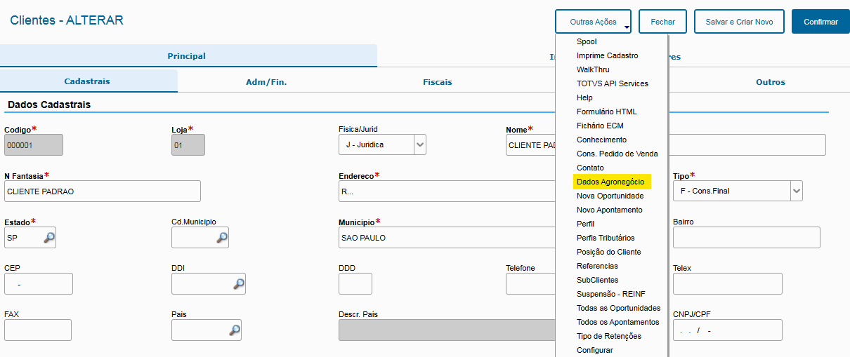Open the Fiscais tab
Image resolution: width=850 pixels, height=357 pixels.
point(437,82)
